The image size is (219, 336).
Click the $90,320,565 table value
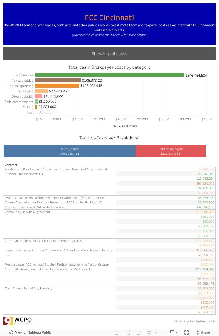205,183
